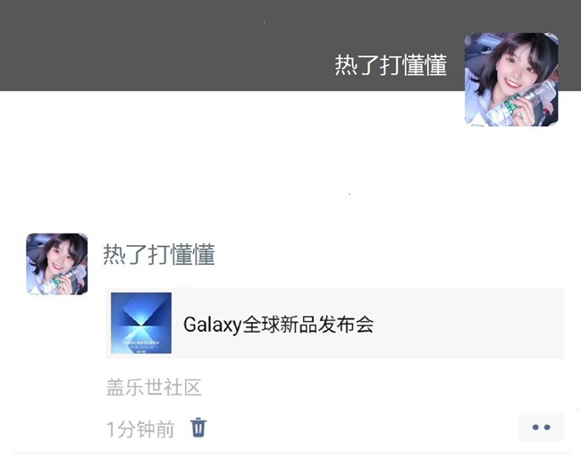This screenshot has width=581, height=459.
Task: Tap the large profile avatar in header
Action: [511, 80]
